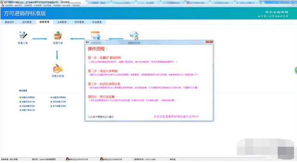
Task: Switch to the 进货管理 tab
Action: 27,22
